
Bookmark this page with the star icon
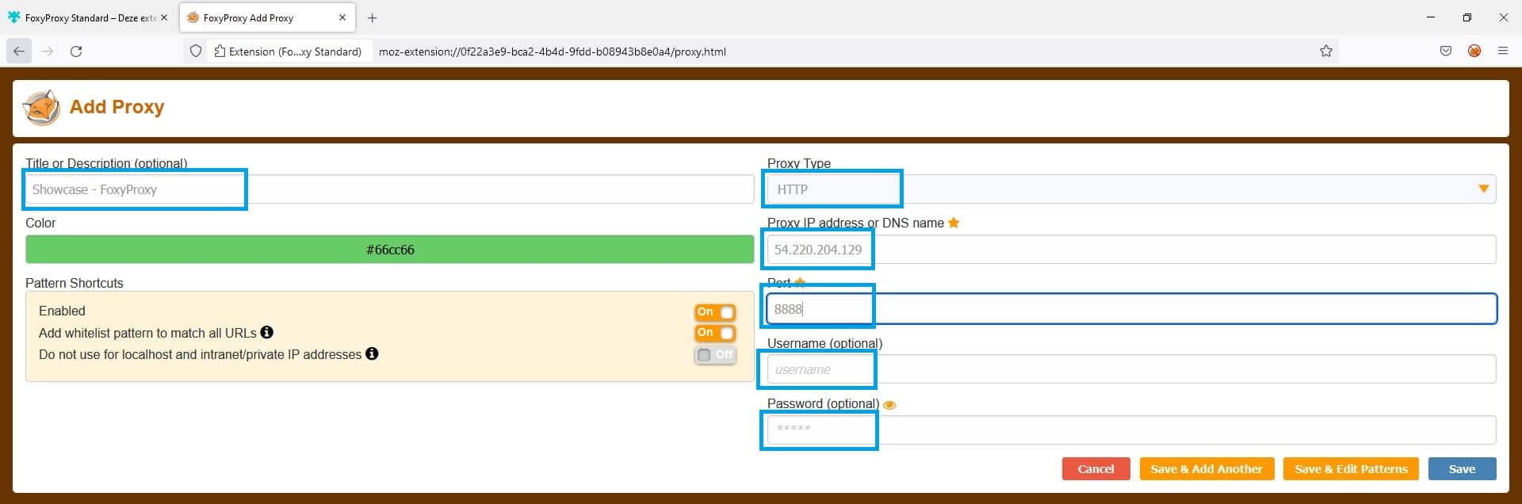[1325, 52]
